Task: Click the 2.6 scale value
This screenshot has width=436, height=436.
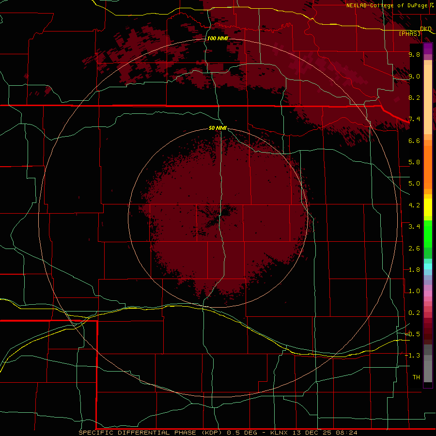Action: (x=414, y=249)
